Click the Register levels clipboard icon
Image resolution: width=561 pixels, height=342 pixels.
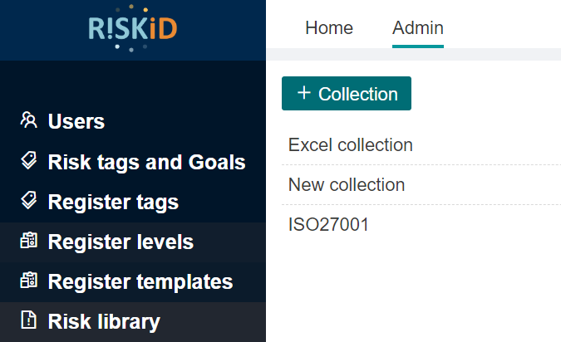click(28, 240)
